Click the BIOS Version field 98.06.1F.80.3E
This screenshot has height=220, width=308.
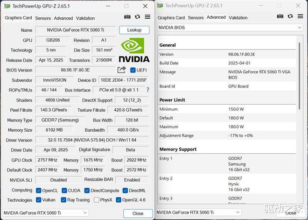pyautogui.click(x=75, y=70)
